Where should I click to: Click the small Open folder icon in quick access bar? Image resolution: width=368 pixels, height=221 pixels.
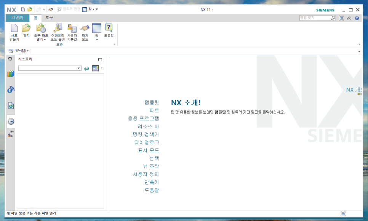pyautogui.click(x=30, y=9)
